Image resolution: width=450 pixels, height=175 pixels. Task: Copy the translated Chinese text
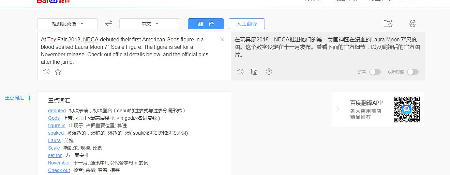pos(254,72)
